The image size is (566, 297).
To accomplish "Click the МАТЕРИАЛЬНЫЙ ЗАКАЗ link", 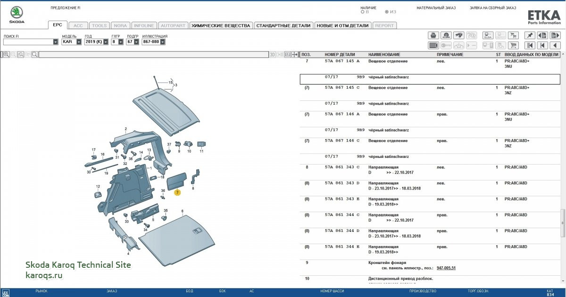I will 436,8.
